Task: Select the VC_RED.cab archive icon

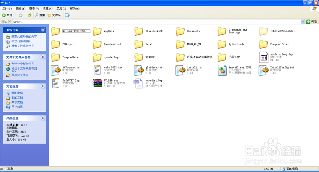Action: click(97, 83)
